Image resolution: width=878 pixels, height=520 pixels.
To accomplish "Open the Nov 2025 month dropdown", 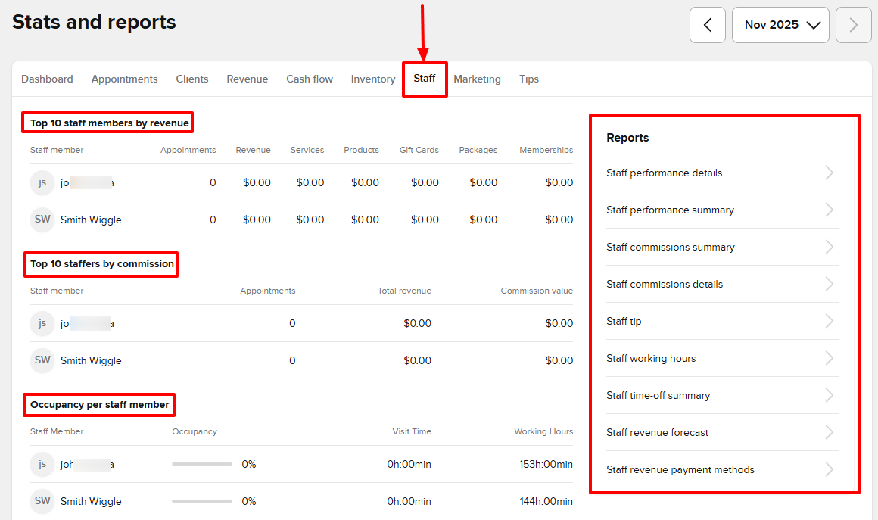I will (780, 25).
